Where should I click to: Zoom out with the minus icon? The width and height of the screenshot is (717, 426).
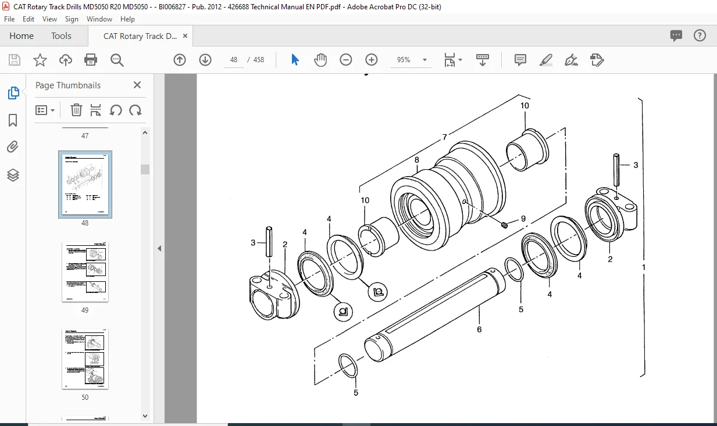pyautogui.click(x=346, y=60)
